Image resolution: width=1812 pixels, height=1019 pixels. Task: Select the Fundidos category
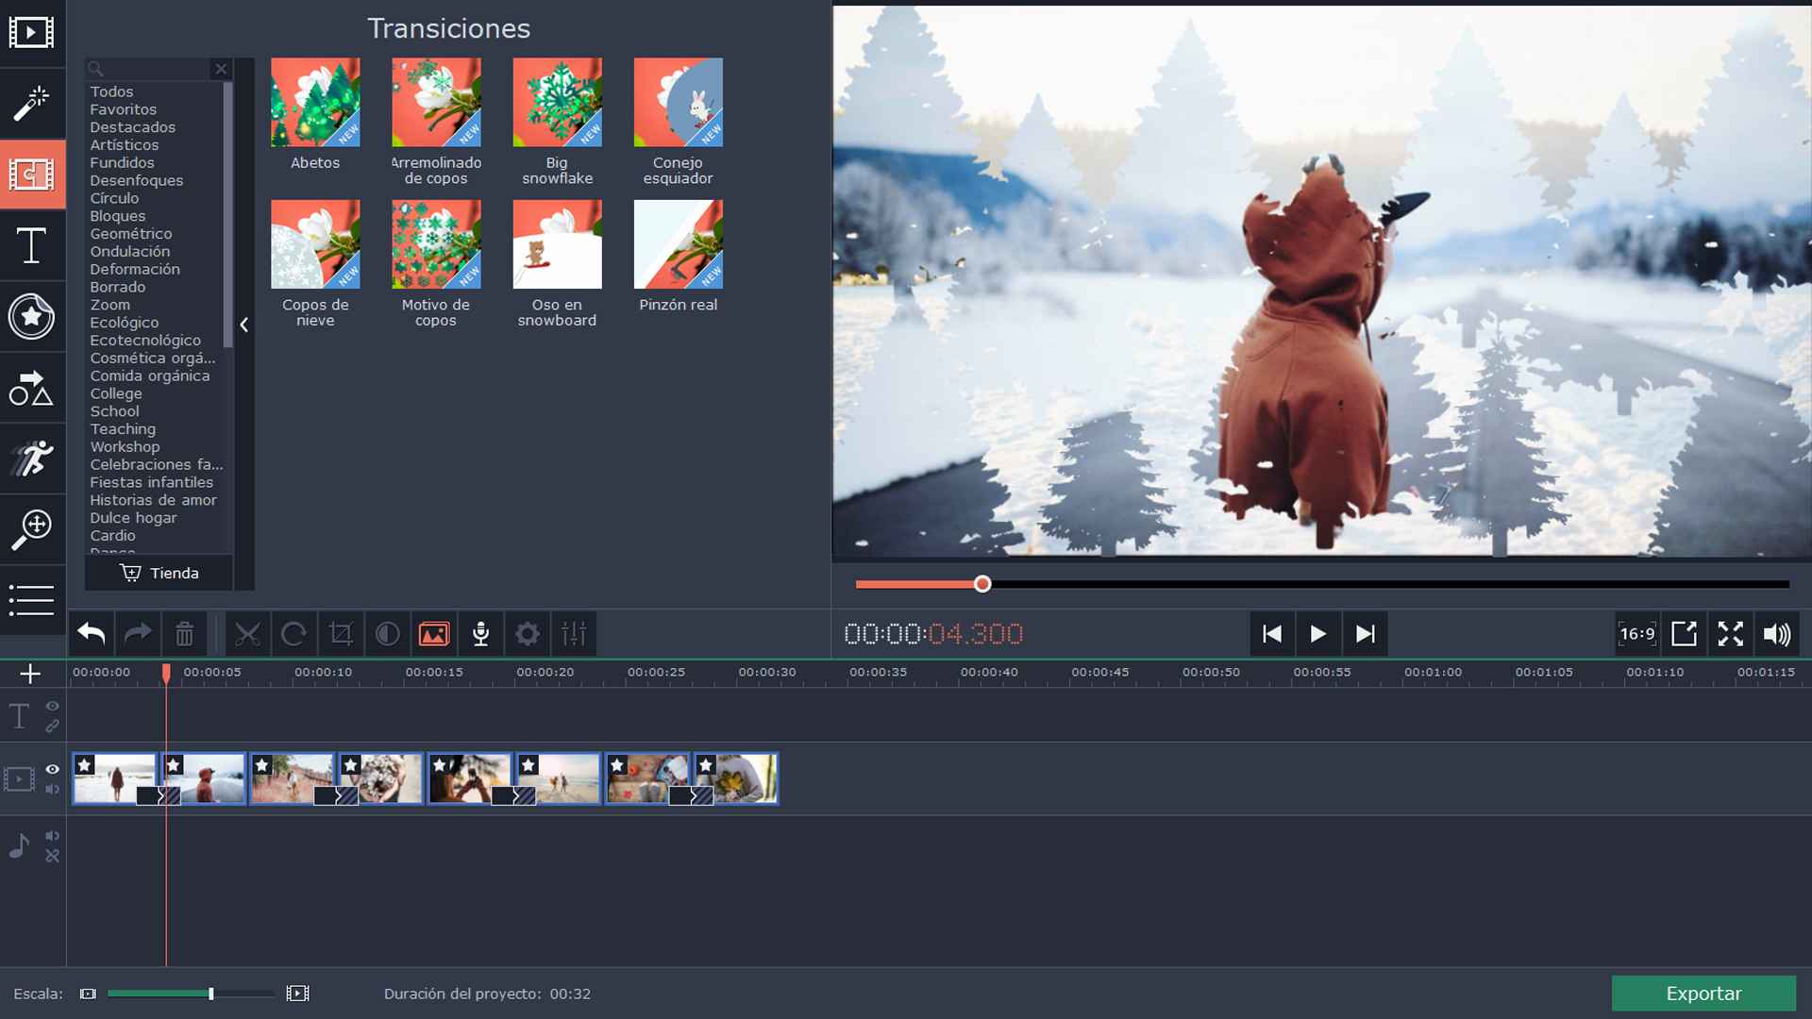click(x=122, y=162)
